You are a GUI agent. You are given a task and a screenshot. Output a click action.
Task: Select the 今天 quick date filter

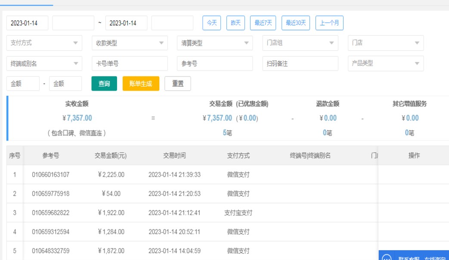click(212, 23)
